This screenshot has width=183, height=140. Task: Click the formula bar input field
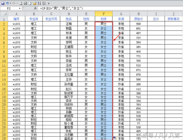pos(108,8)
